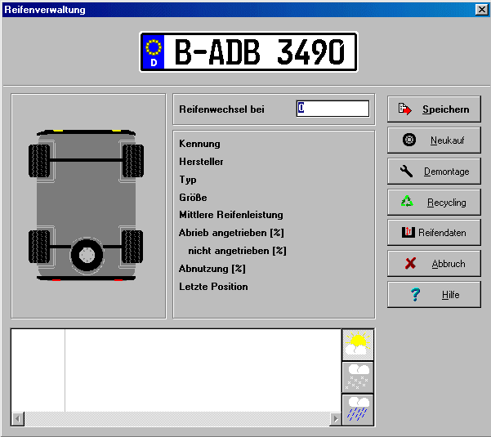Click the Demontage wrench button
The image size is (491, 437).
(434, 172)
